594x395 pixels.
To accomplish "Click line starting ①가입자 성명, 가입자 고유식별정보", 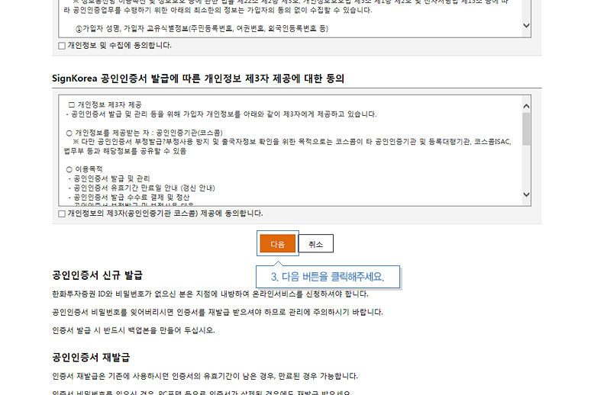I will (202, 28).
